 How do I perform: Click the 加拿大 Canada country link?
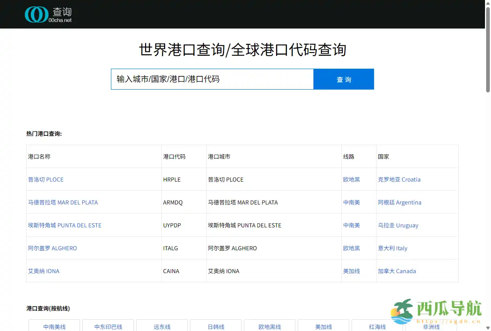pyautogui.click(x=397, y=271)
